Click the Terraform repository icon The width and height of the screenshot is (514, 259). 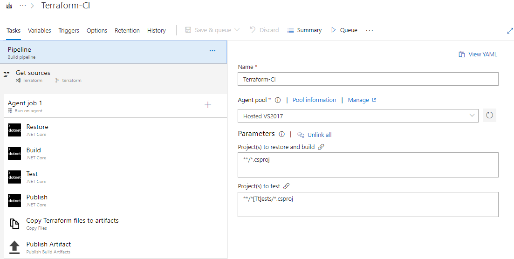(18, 80)
